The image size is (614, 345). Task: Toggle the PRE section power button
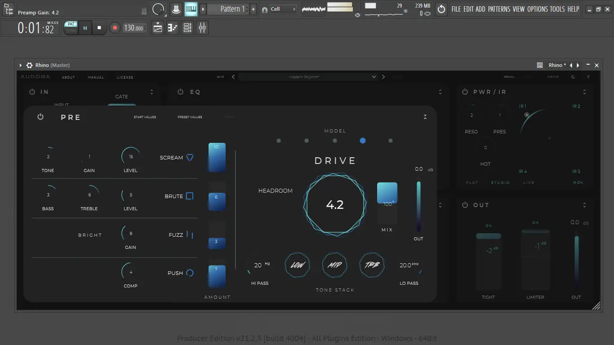(40, 117)
